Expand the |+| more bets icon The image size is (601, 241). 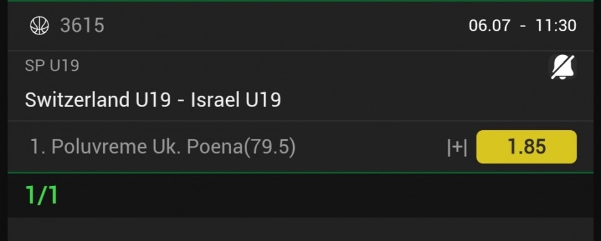coord(457,148)
